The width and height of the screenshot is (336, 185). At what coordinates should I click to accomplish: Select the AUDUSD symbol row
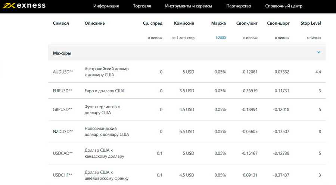click(x=63, y=72)
